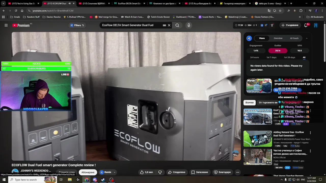Image resolution: width=326 pixels, height=183 pixels.
Task: Open Windows Start menu
Action: [x=4, y=180]
